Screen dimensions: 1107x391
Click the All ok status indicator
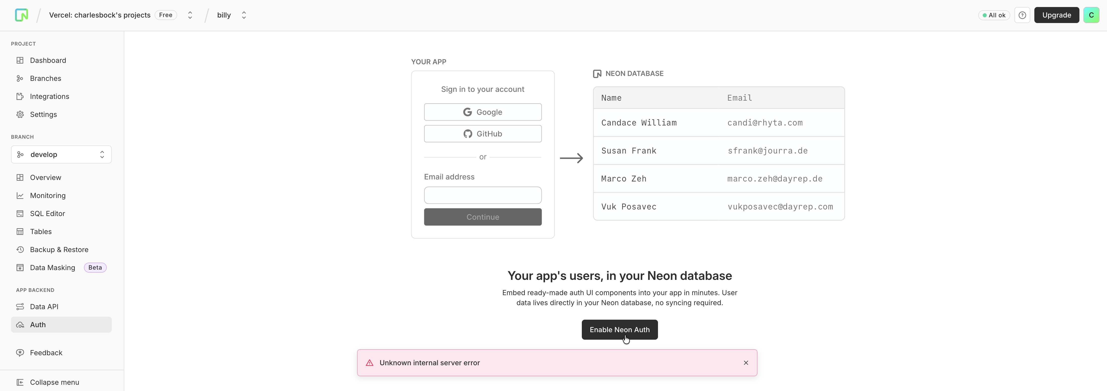click(x=993, y=15)
